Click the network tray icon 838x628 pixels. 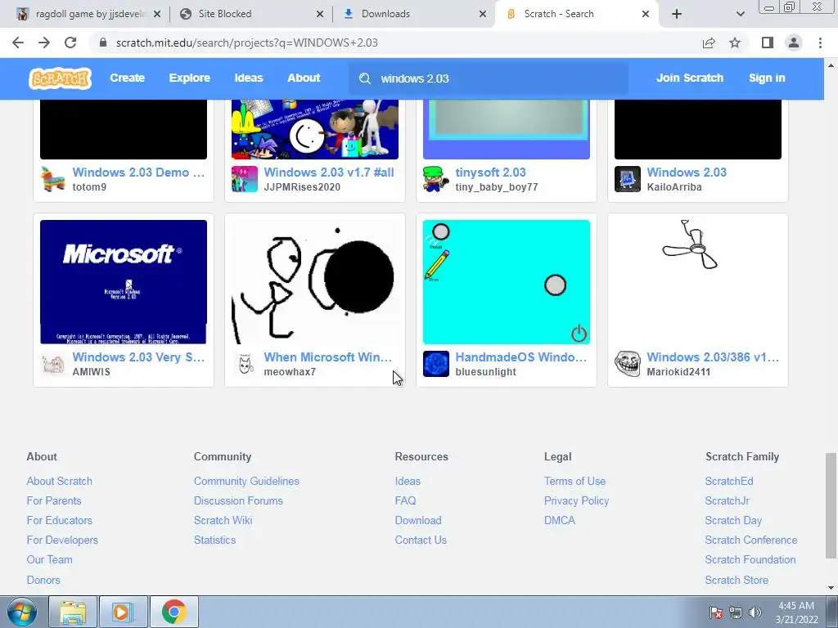[x=736, y=612]
